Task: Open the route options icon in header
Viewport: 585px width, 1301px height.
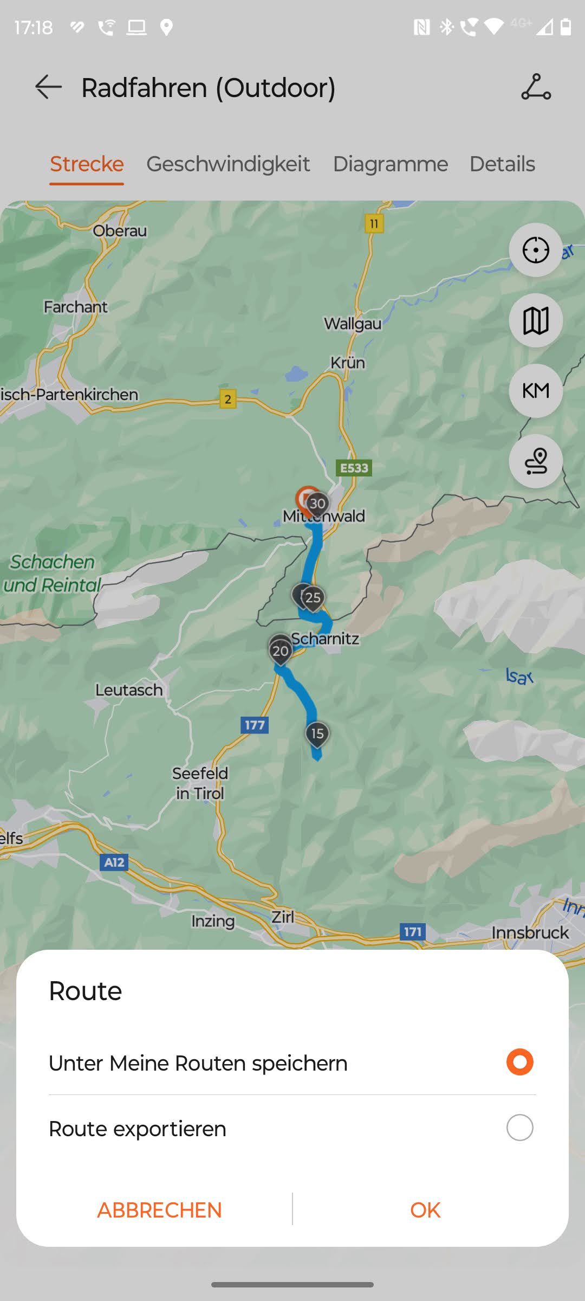Action: 536,87
